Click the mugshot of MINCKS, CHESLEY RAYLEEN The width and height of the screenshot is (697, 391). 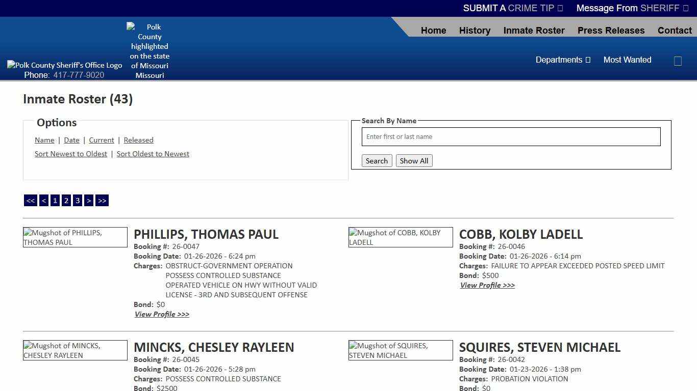(x=75, y=350)
